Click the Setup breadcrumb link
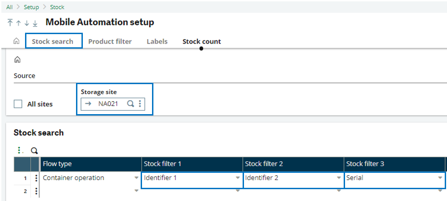This screenshot has height=201, width=447. 31,7
